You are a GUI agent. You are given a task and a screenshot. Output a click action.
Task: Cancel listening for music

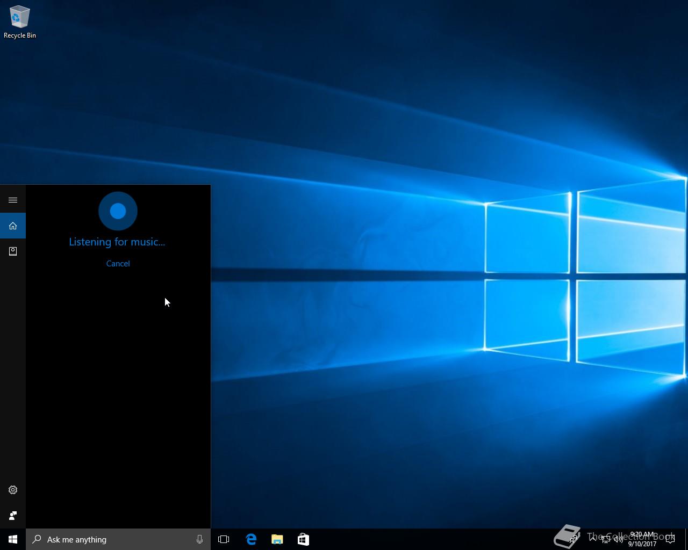click(x=118, y=263)
